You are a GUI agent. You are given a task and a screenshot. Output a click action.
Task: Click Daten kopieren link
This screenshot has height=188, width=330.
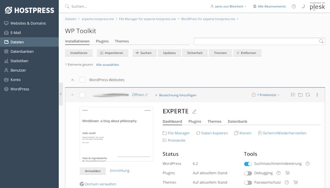tap(212, 133)
